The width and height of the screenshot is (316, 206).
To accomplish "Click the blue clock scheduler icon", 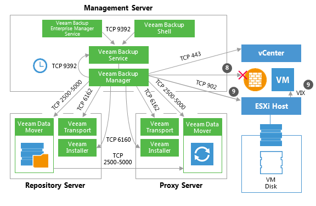I will pyautogui.click(x=40, y=65).
